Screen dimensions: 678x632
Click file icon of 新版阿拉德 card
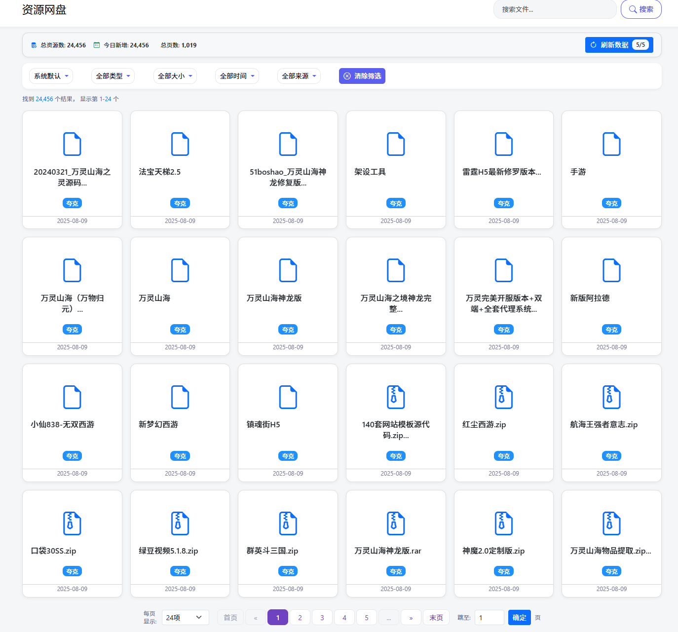[611, 270]
